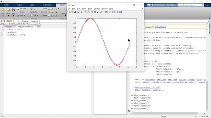Open the File menu in Figure 1

click(x=69, y=9)
